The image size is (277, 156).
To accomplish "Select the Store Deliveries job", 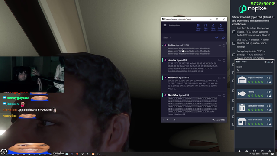I will click(x=254, y=122).
